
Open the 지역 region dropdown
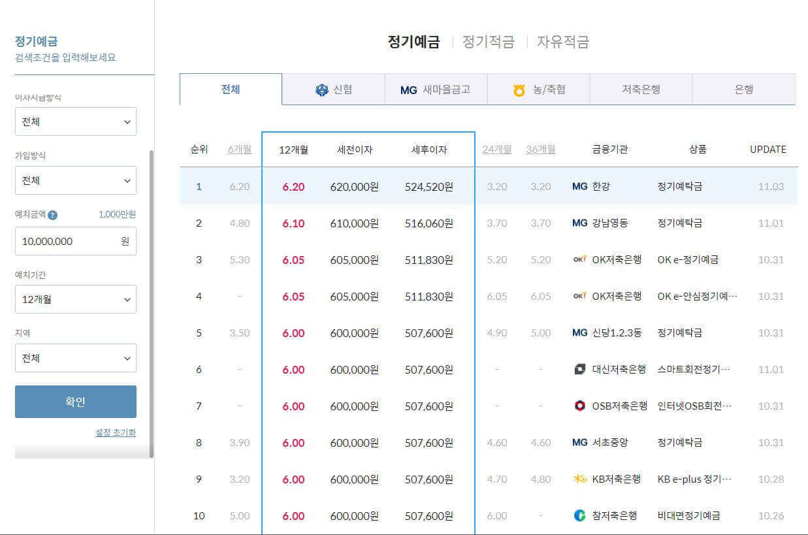pyautogui.click(x=75, y=358)
